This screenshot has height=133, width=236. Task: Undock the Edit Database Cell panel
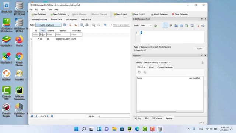[202, 19]
